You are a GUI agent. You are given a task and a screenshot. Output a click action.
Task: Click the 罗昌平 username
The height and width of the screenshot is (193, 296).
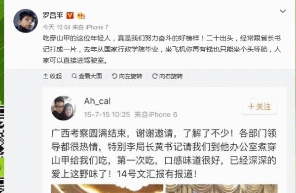[53, 15]
